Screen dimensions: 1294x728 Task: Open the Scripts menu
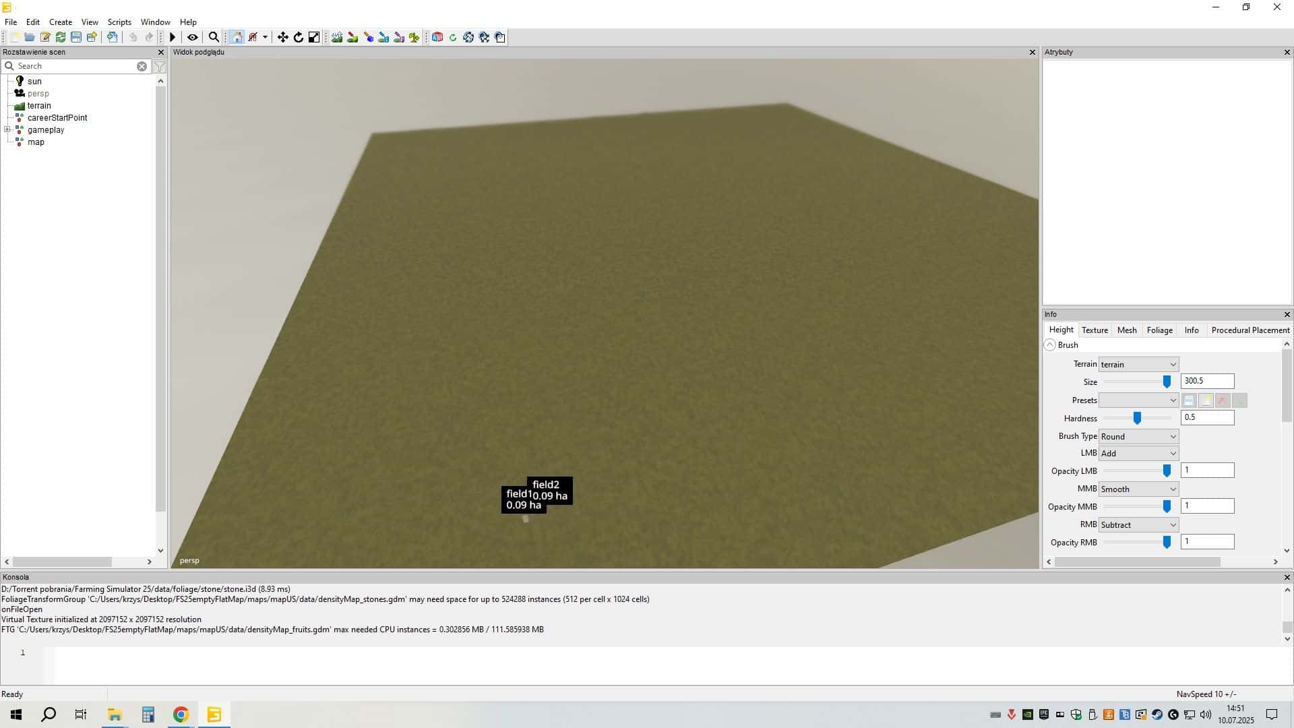point(119,22)
